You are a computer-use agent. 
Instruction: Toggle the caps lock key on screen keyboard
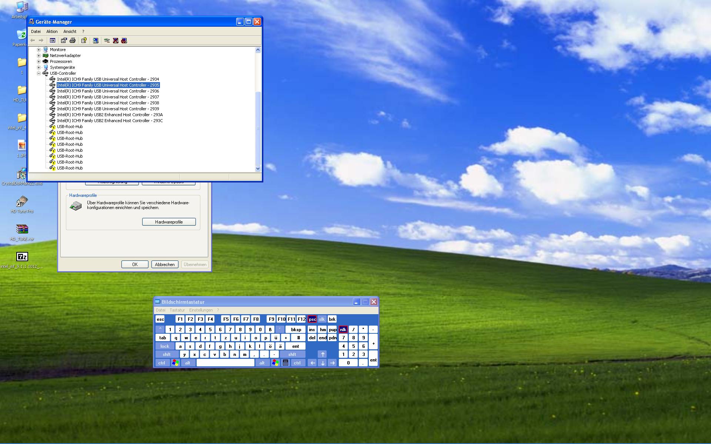(165, 346)
